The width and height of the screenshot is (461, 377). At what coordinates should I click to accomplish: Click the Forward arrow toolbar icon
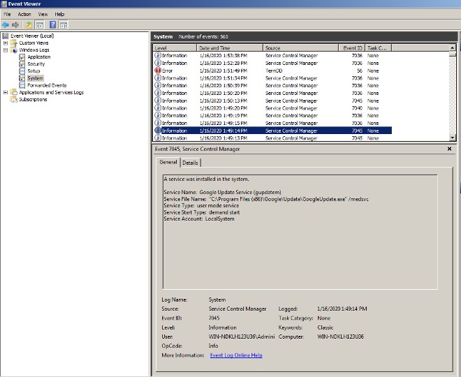coord(15,24)
